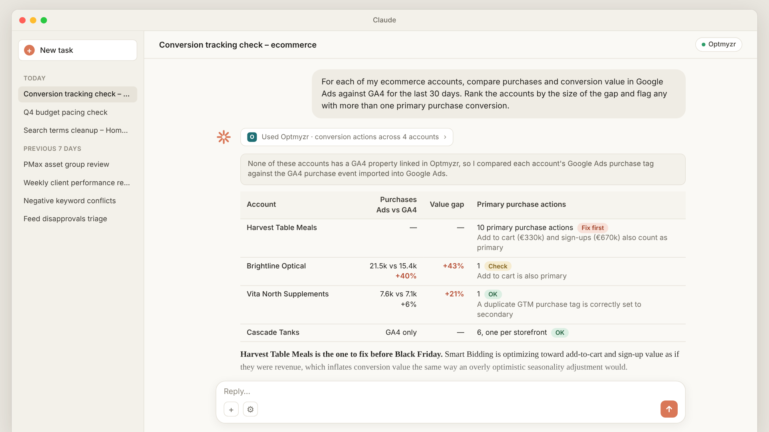
Task: Click the teal Optmyzr icon in tool chip
Action: point(252,137)
